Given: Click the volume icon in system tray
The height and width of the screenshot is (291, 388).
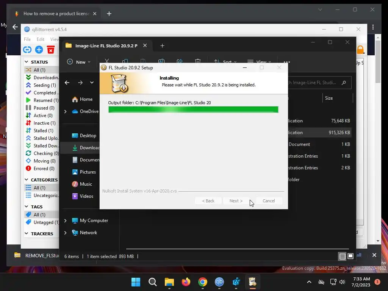Looking at the screenshot, I should [x=342, y=282].
